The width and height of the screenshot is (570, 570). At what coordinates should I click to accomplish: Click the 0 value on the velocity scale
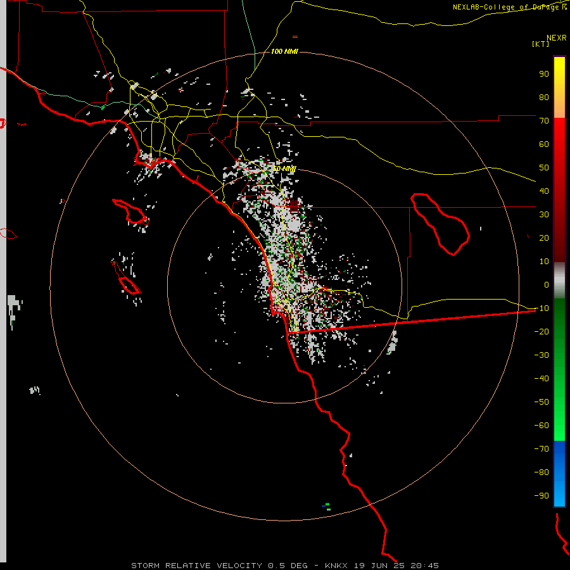tap(547, 285)
